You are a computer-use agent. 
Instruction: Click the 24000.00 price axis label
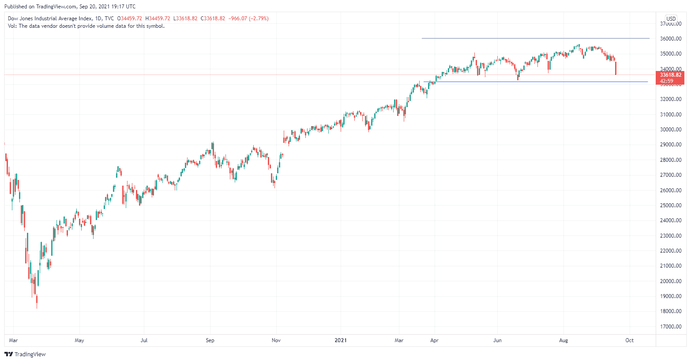pos(671,220)
